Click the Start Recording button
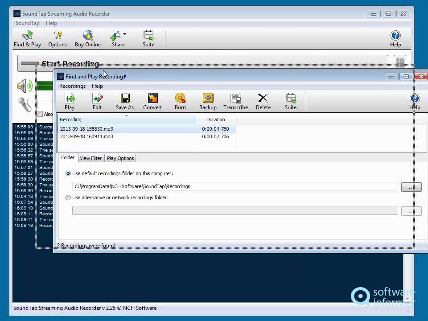 click(x=202, y=63)
